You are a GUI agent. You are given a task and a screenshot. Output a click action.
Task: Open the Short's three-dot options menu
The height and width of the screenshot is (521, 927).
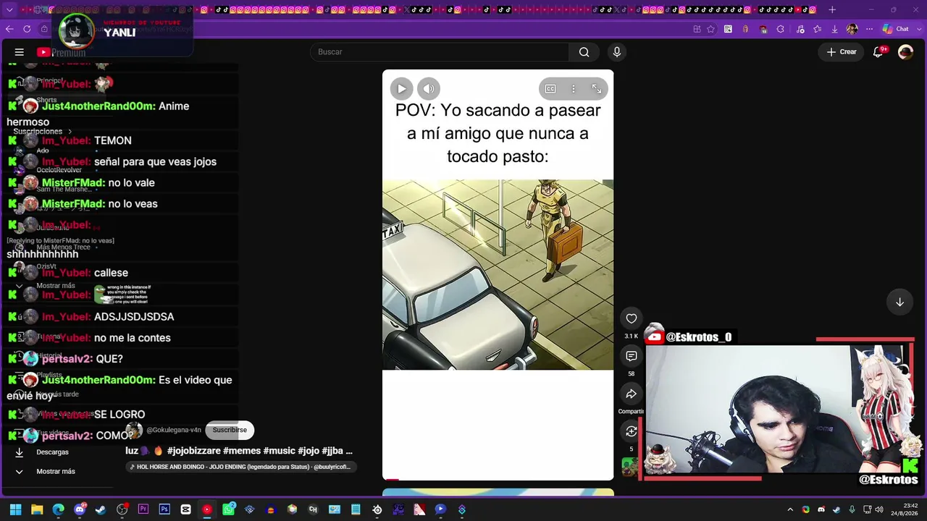[574, 88]
